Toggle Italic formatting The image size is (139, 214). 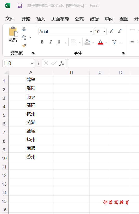click(x=51, y=42)
